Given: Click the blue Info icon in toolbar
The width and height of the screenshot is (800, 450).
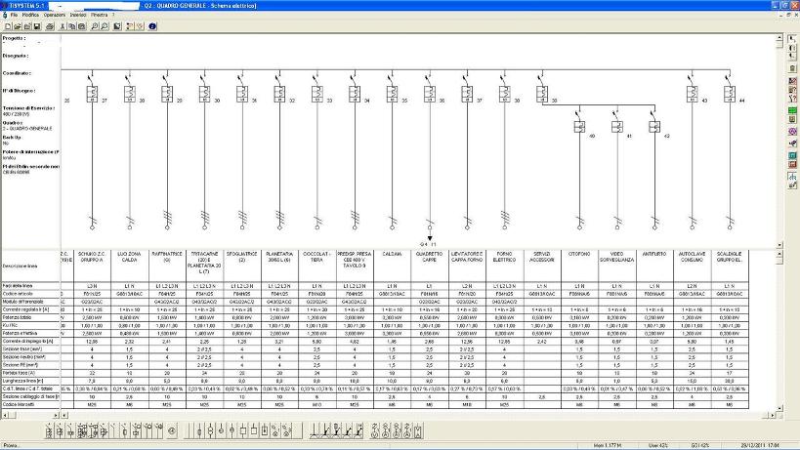Looking at the screenshot, I should [x=152, y=26].
